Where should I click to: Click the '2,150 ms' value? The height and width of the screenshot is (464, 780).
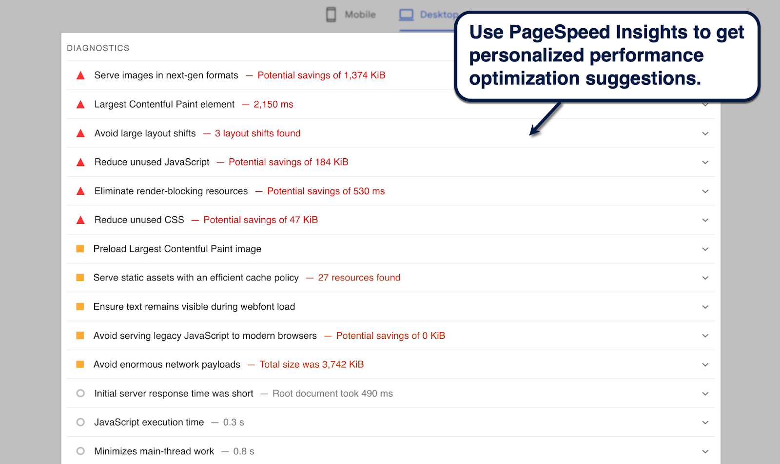click(273, 104)
